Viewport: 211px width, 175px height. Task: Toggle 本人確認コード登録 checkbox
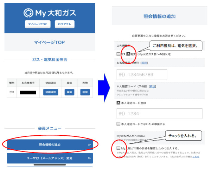[x=118, y=103]
